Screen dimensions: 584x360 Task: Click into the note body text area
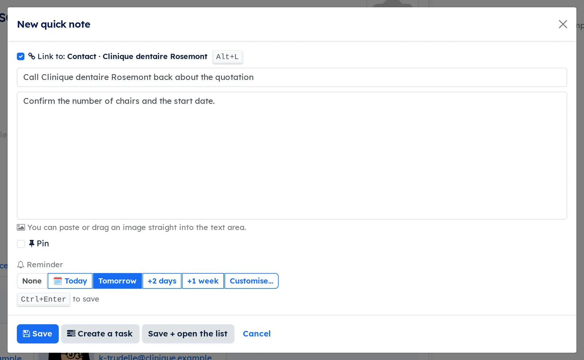tap(292, 156)
